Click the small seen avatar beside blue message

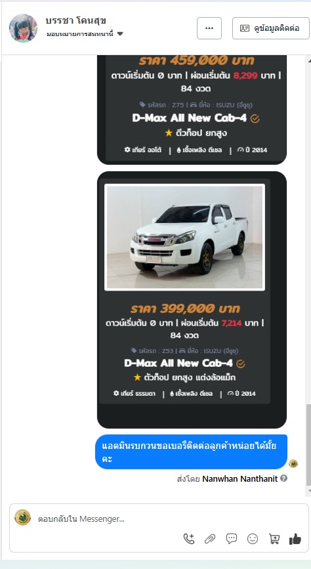tap(293, 463)
